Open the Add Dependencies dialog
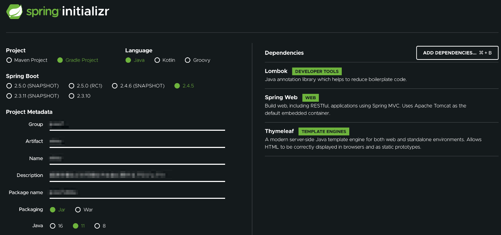The width and height of the screenshot is (501, 235). tap(457, 53)
